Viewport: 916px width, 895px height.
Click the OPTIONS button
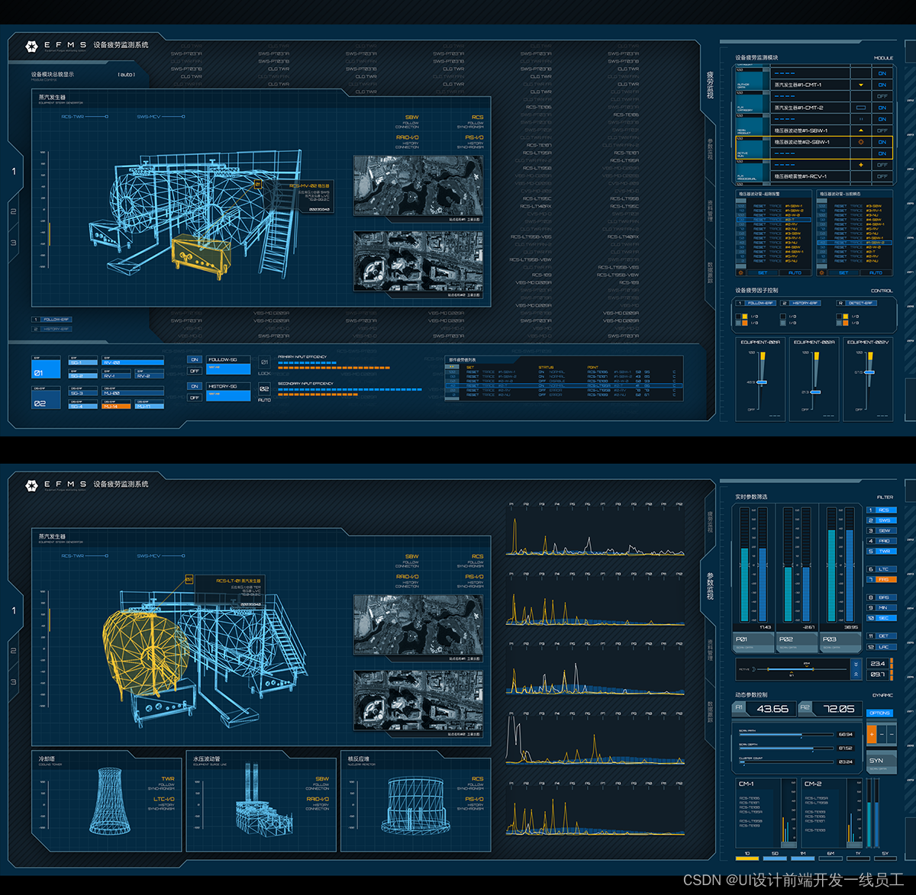pyautogui.click(x=879, y=713)
